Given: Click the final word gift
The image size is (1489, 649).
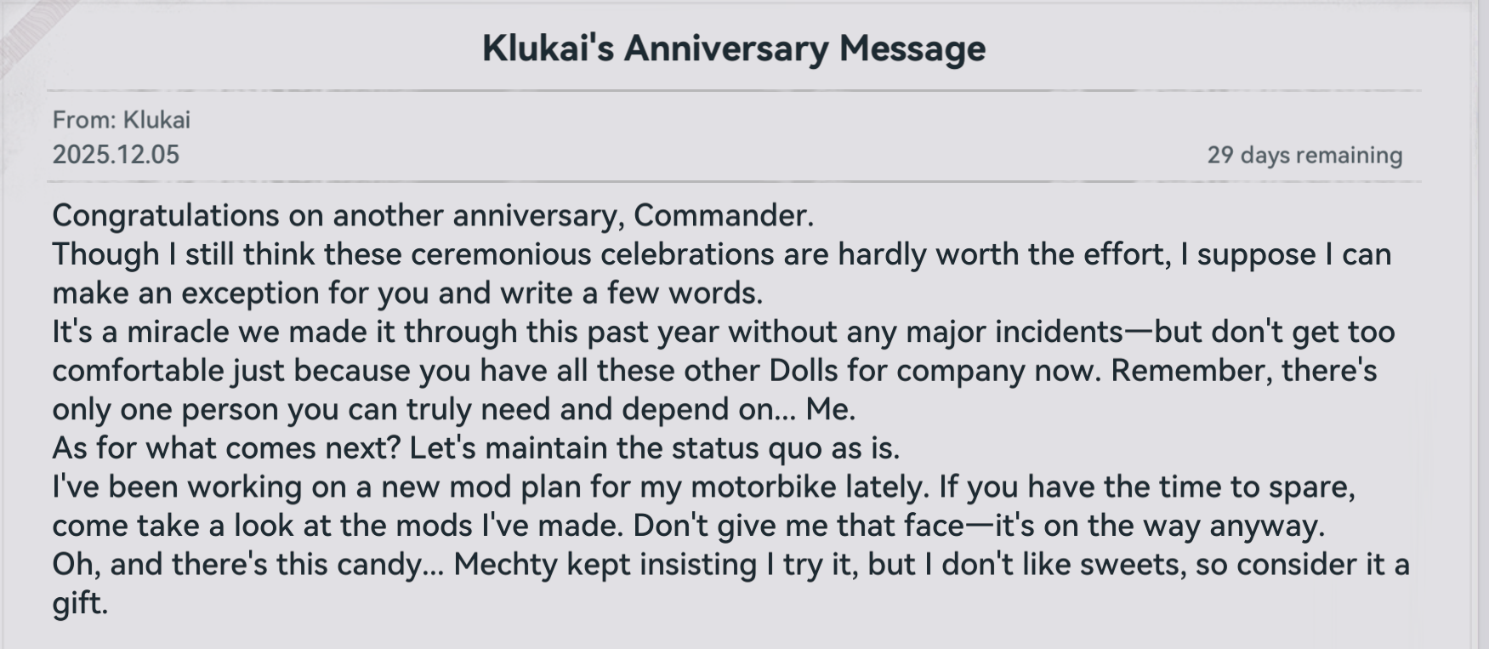Looking at the screenshot, I should 78,603.
